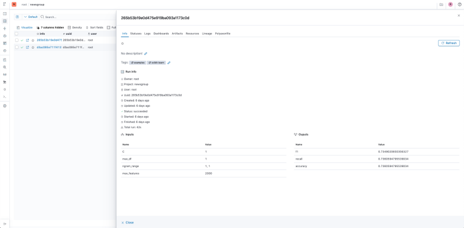Click the recall output row value
Screen dimensions: 464x228
(393, 159)
